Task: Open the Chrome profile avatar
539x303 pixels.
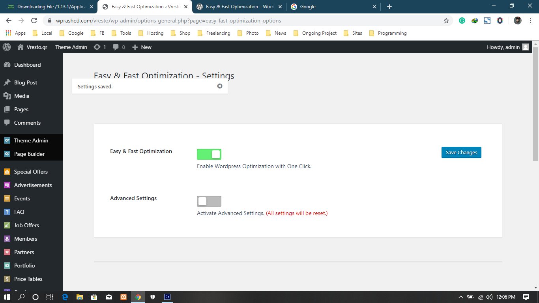Action: [x=518, y=21]
